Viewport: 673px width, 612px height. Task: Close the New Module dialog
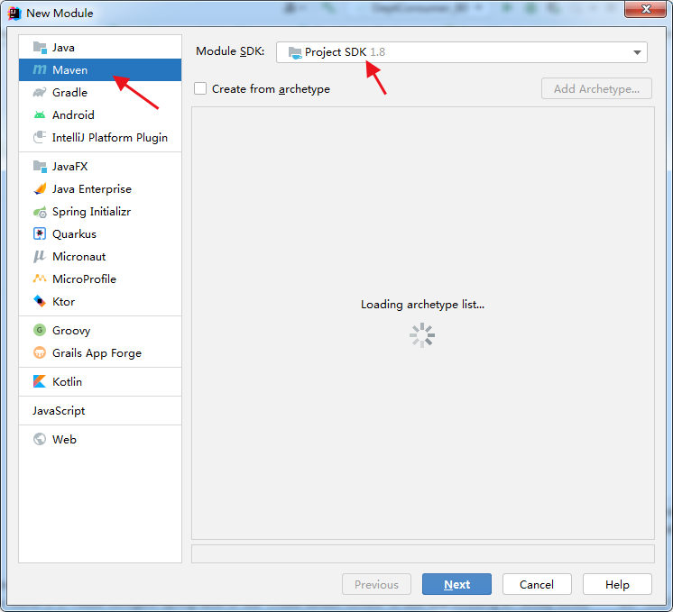pyautogui.click(x=645, y=9)
